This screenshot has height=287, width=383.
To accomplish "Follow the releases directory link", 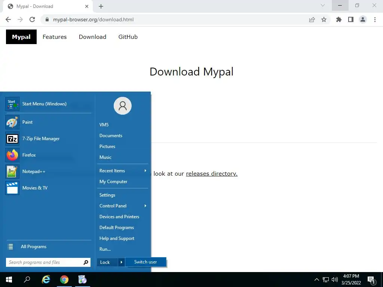I will point(212,173).
